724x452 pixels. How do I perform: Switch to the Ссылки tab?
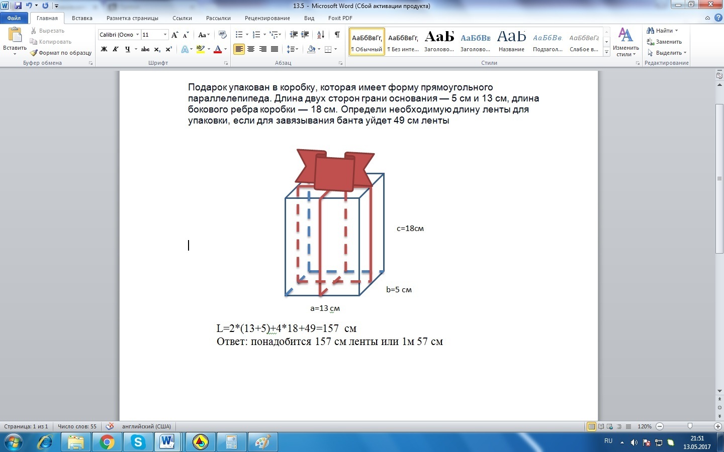coord(182,18)
